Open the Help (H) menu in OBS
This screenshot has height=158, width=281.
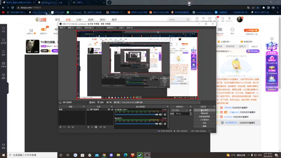130,28
